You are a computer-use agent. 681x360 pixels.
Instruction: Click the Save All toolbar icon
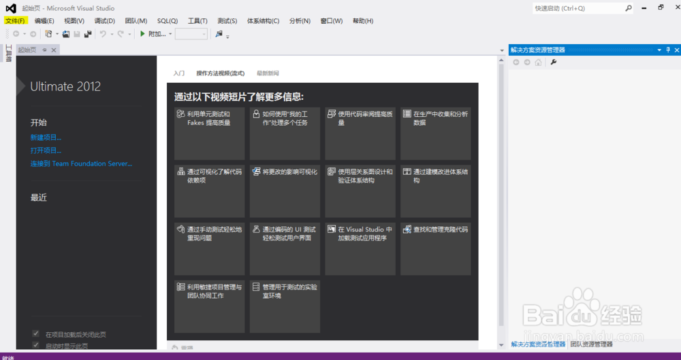88,34
